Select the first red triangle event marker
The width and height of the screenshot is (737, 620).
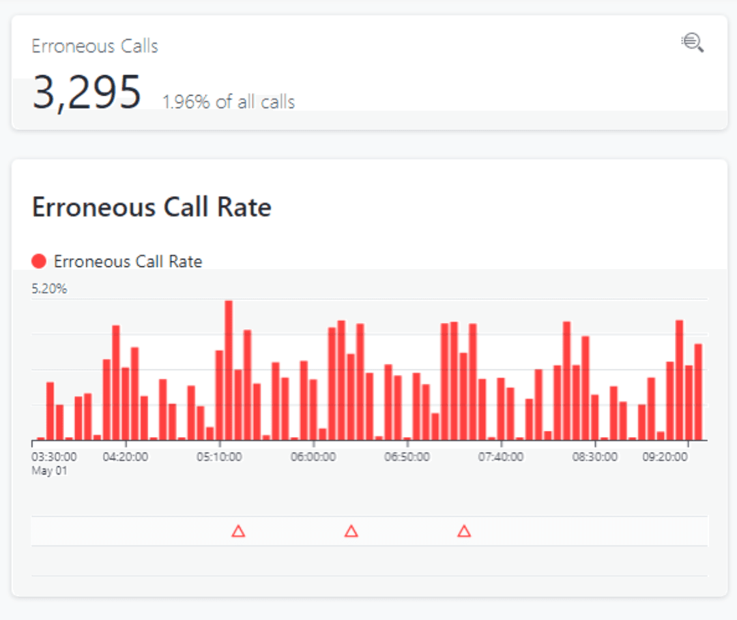(x=238, y=531)
